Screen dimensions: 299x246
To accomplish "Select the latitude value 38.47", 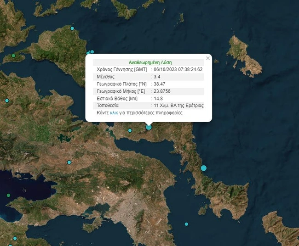I will (x=159, y=84).
